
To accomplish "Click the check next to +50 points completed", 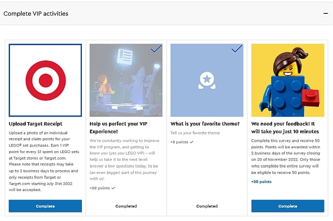I will [113, 188].
